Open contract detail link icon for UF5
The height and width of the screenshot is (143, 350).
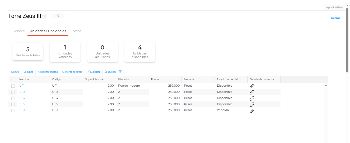click(252, 105)
